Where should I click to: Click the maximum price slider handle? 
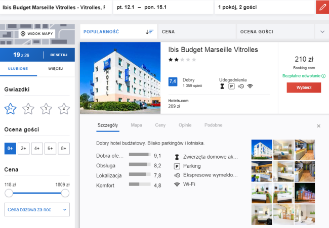pos(65,193)
